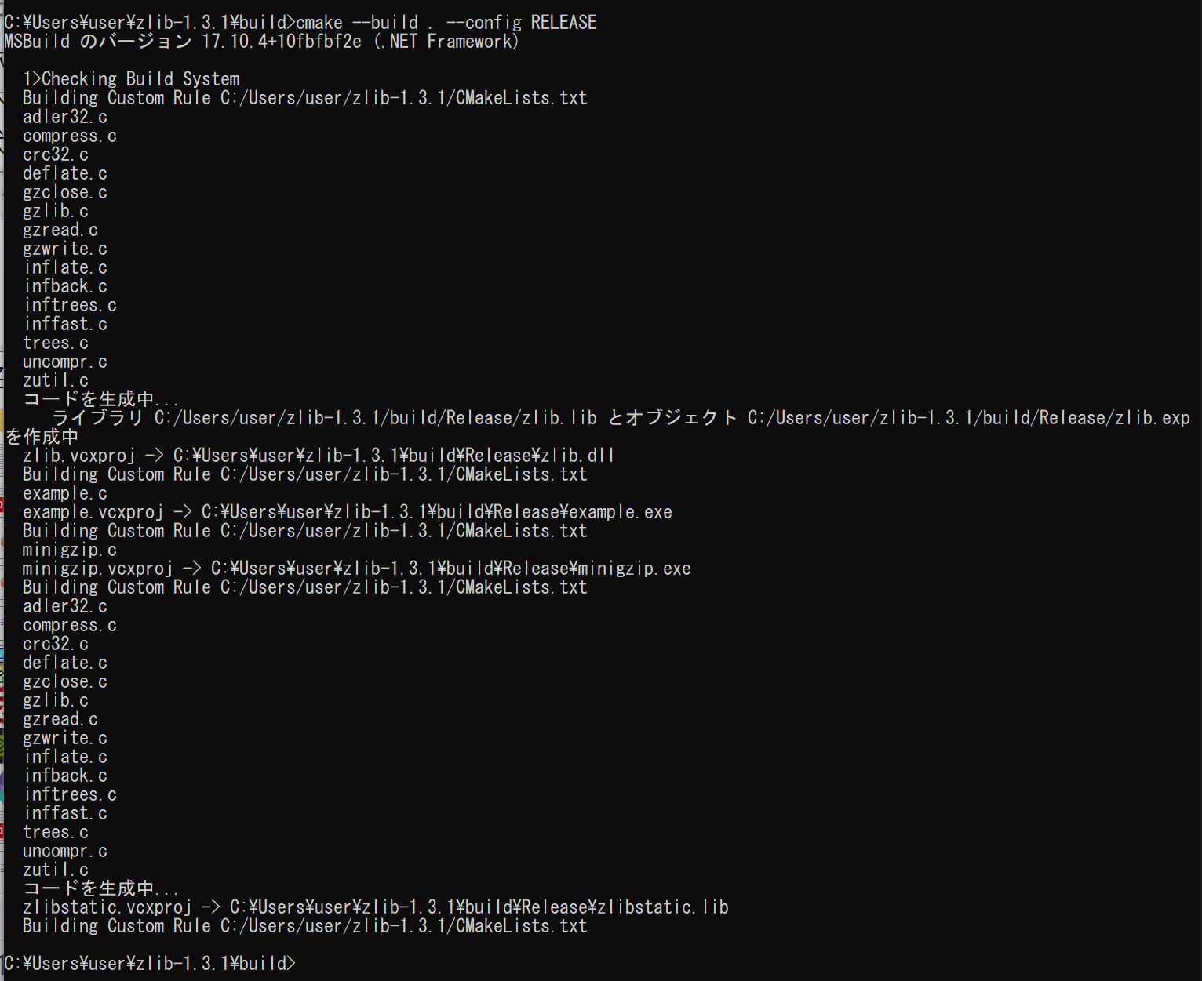Click the final command prompt line
1202x981 pixels.
pyautogui.click(x=150, y=964)
